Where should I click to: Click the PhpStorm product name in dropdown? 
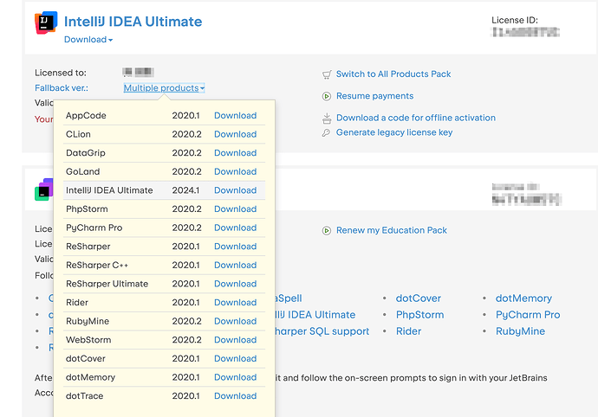coord(87,208)
